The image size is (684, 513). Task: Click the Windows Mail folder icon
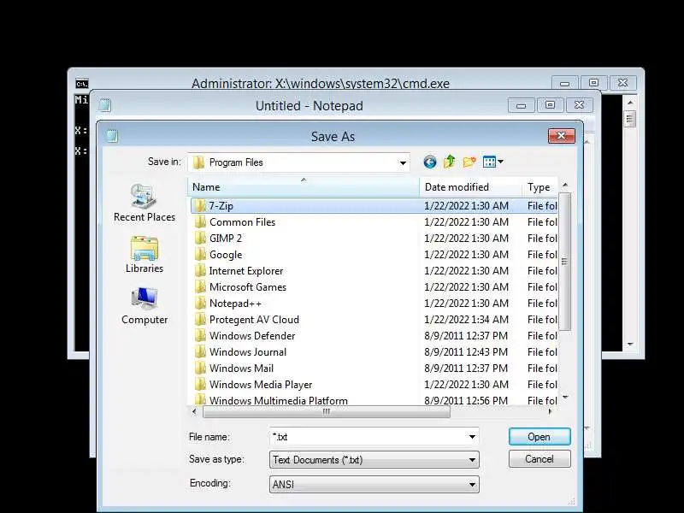click(x=200, y=369)
